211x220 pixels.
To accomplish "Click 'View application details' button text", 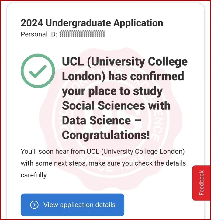I will click(79, 205).
